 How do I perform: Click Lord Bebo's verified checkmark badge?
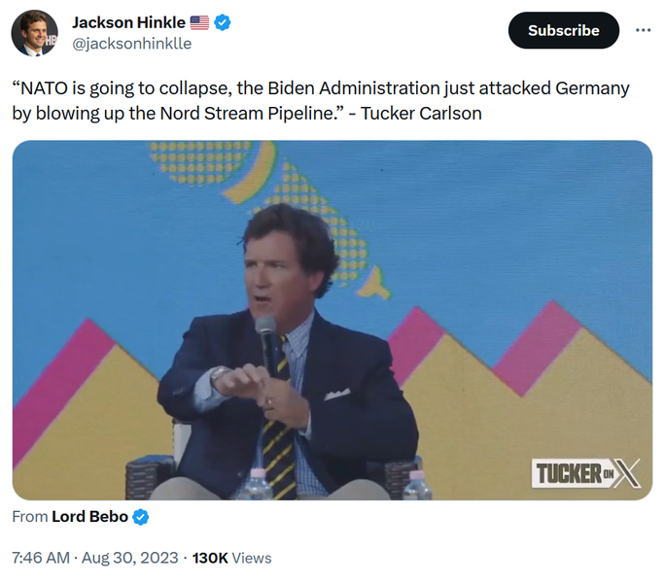(x=140, y=517)
